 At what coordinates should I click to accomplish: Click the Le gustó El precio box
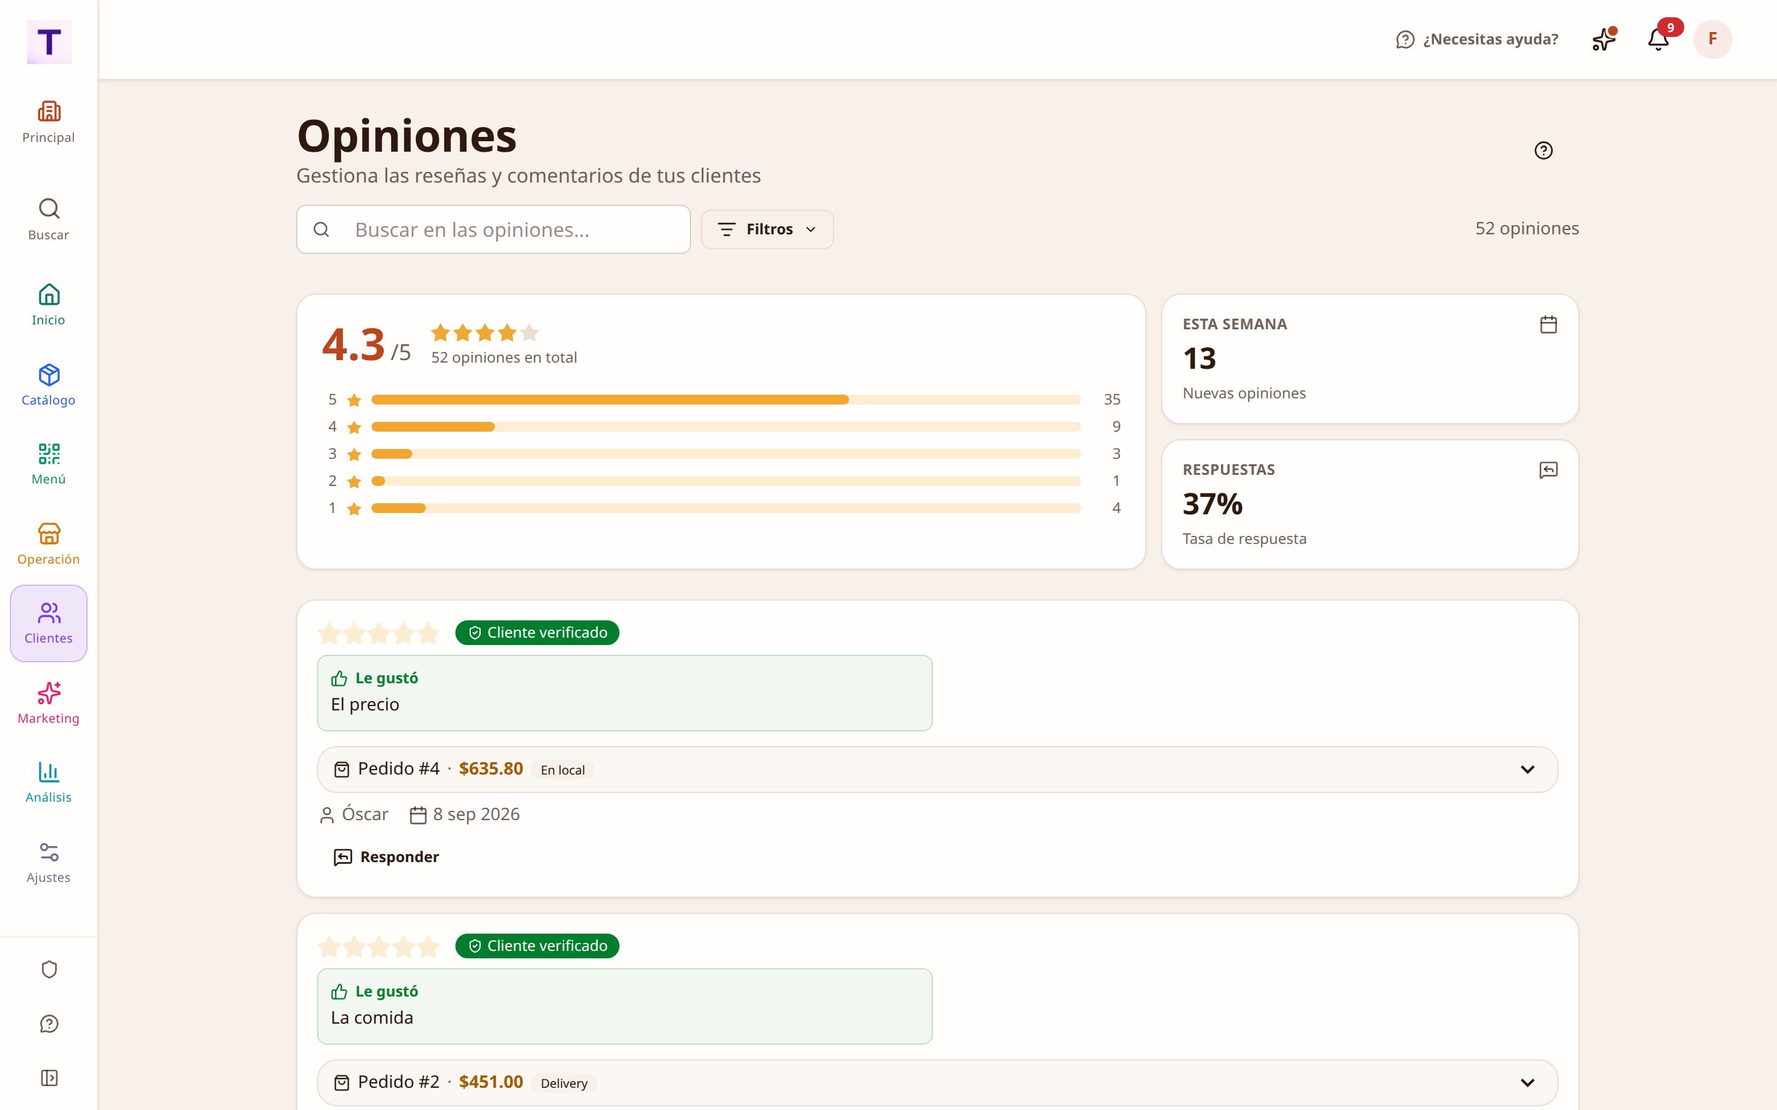click(x=625, y=693)
